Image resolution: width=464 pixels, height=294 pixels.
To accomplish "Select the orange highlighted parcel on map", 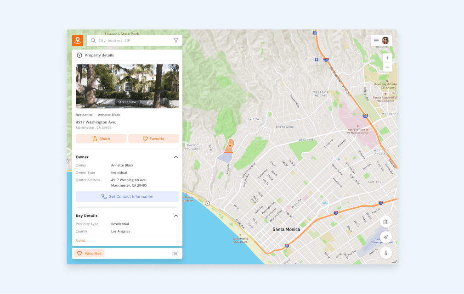I will [229, 146].
